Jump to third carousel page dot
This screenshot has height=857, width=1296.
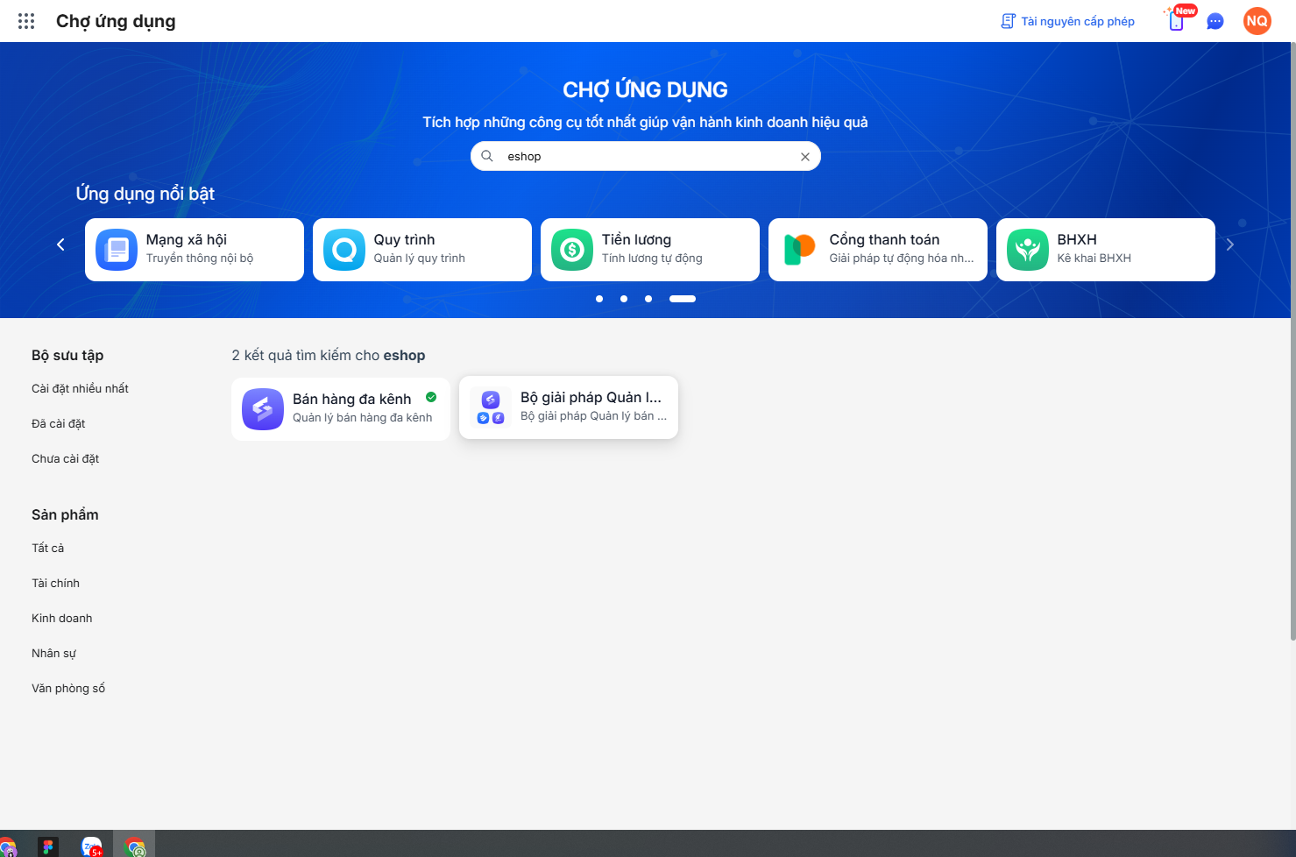pyautogui.click(x=648, y=299)
